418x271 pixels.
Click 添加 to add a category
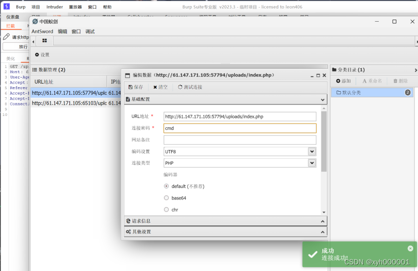click(x=343, y=81)
